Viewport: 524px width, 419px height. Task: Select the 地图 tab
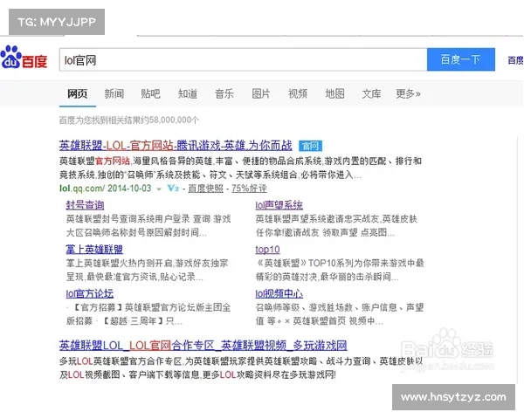coord(334,93)
